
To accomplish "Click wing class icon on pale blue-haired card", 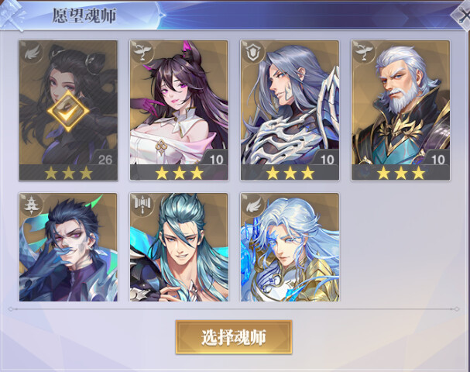I will pyautogui.click(x=253, y=205).
